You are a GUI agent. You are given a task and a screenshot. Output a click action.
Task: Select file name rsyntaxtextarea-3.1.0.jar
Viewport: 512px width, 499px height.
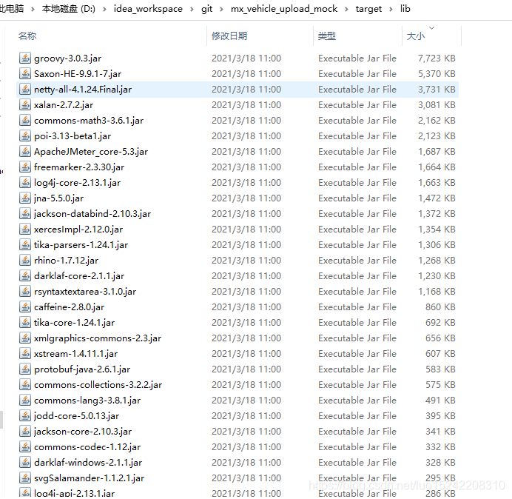point(85,292)
